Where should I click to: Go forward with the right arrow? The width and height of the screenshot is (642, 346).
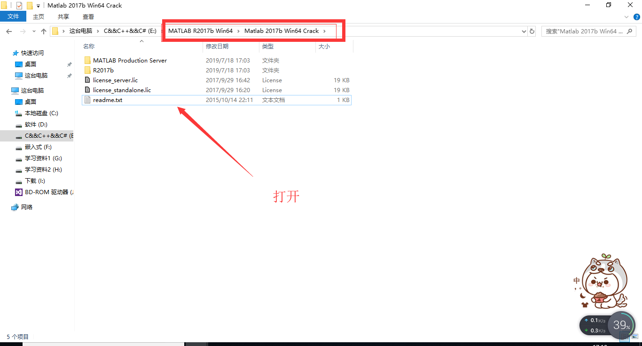coord(22,31)
